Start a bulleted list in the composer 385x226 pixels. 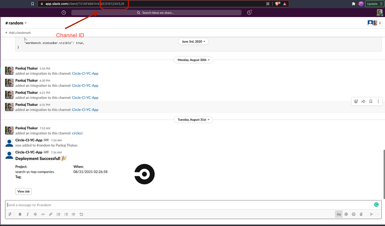click(x=66, y=214)
